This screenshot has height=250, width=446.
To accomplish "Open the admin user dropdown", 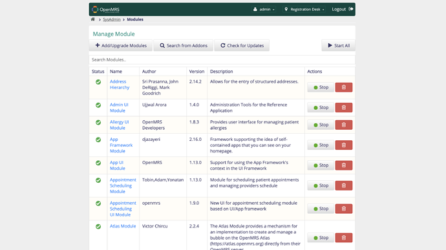I will tap(264, 10).
